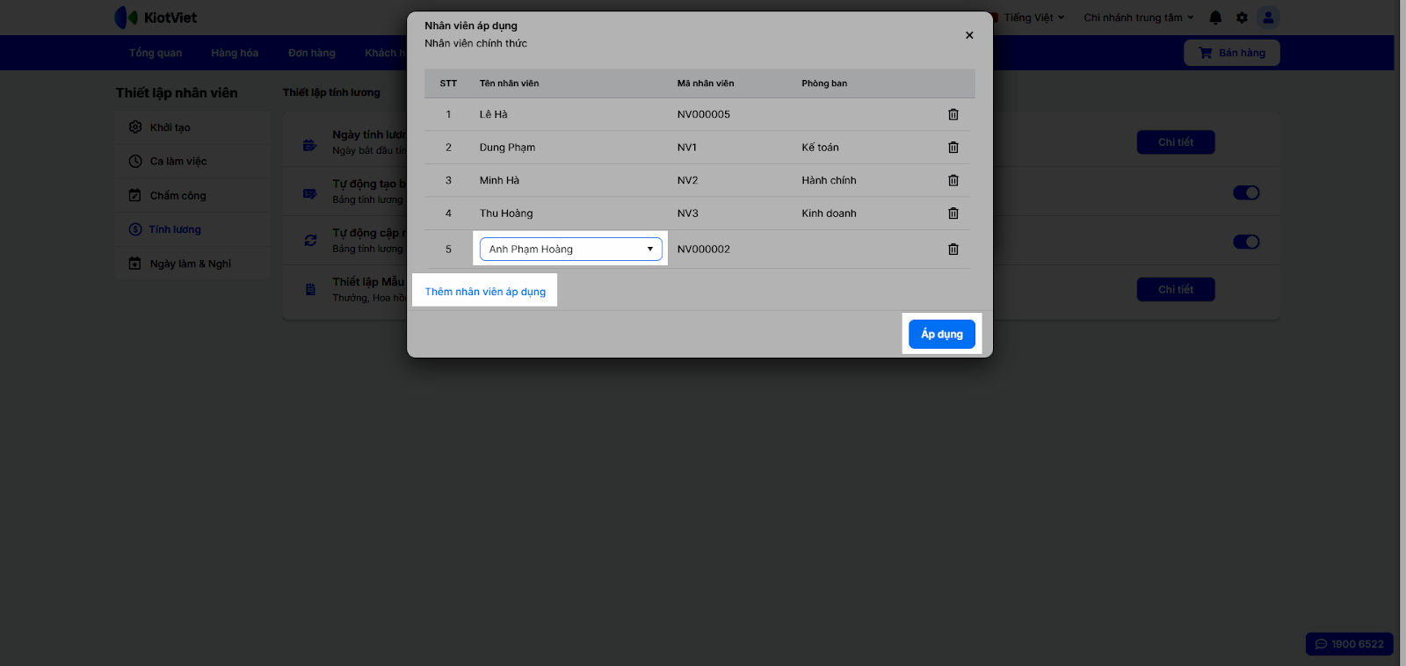The width and height of the screenshot is (1406, 666).
Task: Open the Đơn hàng menu
Action: tap(312, 53)
